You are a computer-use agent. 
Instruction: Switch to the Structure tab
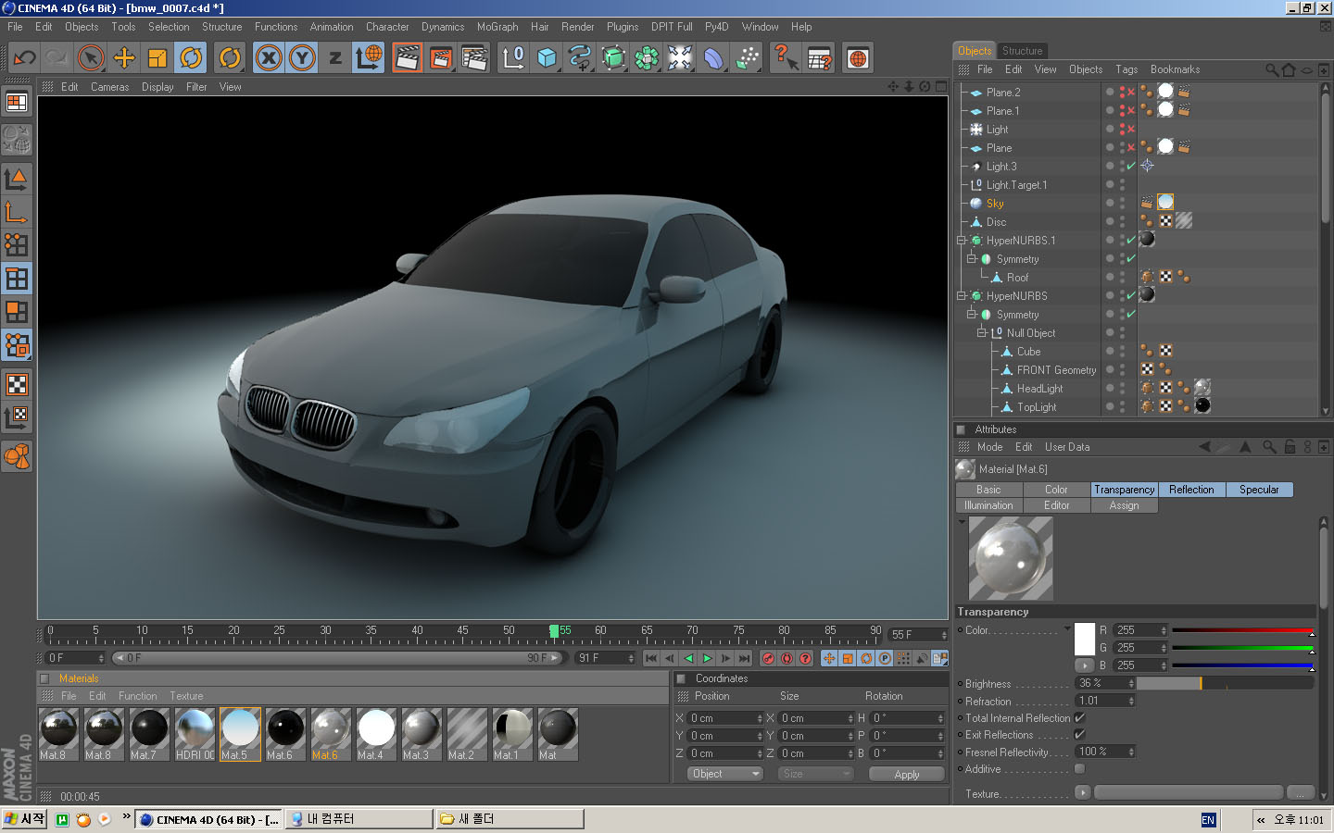pyautogui.click(x=1022, y=51)
